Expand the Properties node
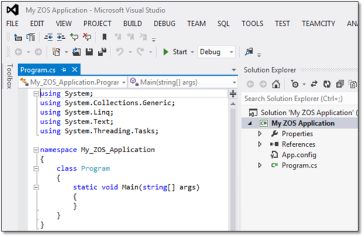The image size is (364, 237). pyautogui.click(x=260, y=133)
